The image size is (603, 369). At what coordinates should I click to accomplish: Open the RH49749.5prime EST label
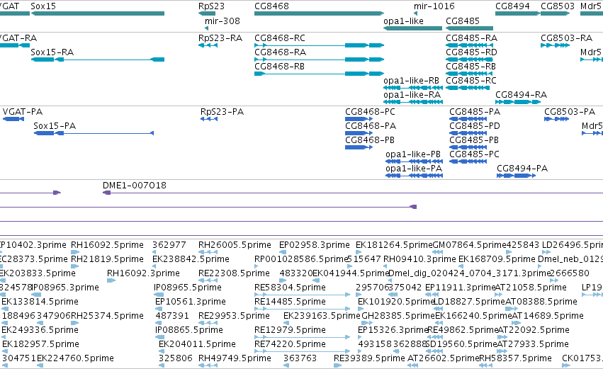[x=235, y=358]
